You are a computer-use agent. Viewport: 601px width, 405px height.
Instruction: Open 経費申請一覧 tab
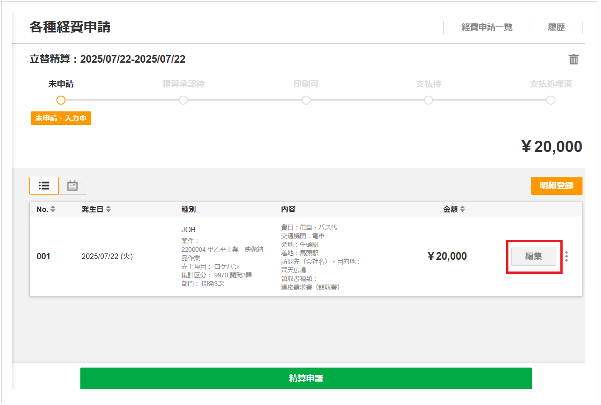click(x=487, y=28)
